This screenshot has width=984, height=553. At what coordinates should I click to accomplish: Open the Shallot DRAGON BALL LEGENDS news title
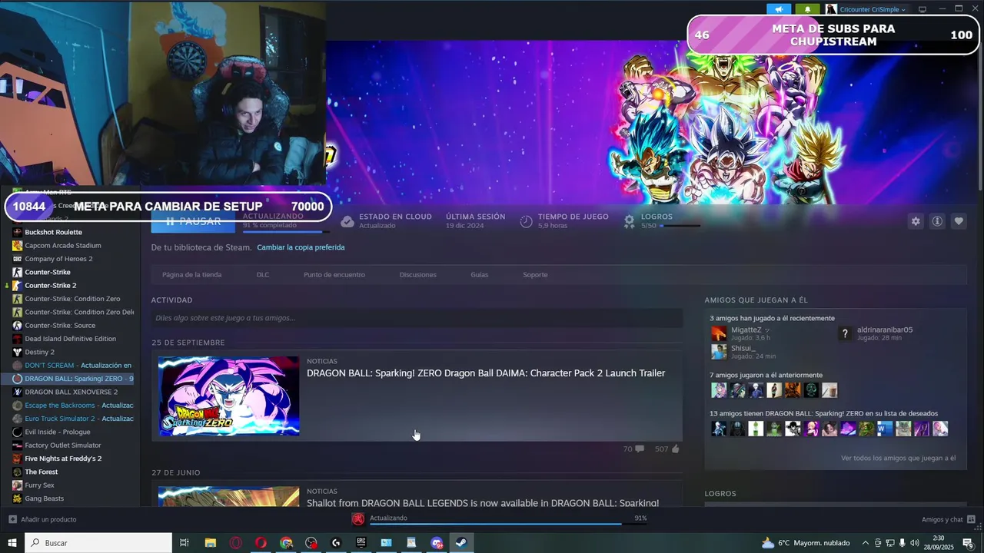(483, 503)
